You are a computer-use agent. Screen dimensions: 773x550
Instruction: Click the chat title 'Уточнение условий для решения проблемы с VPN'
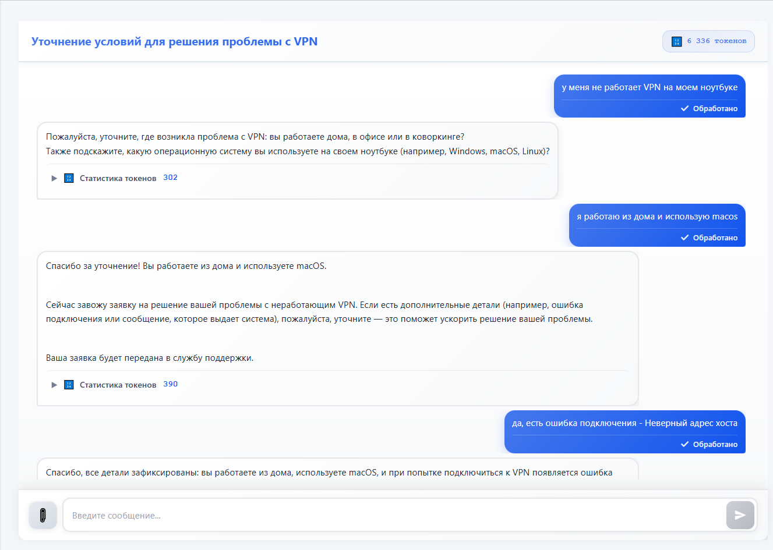pyautogui.click(x=174, y=41)
